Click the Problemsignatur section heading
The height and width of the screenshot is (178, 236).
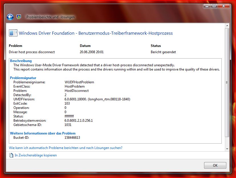click(x=23, y=78)
